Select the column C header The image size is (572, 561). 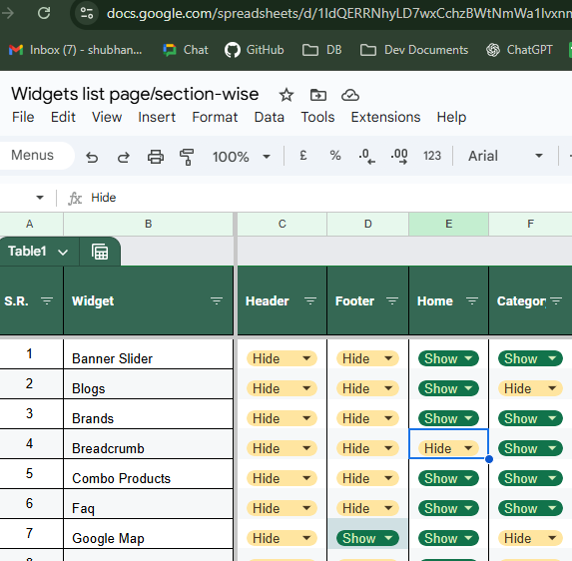[282, 224]
